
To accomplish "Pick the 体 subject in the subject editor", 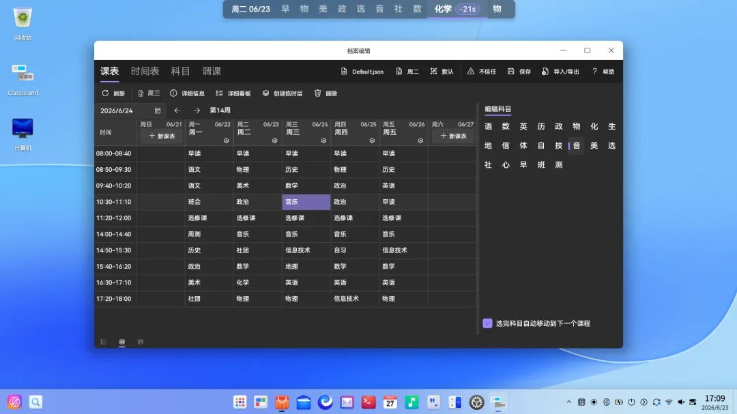I will click(x=523, y=146).
